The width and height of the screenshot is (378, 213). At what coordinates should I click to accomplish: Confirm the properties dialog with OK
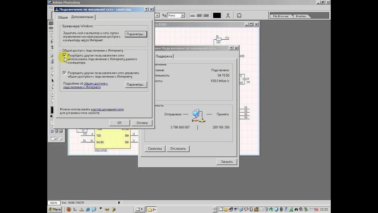120,123
